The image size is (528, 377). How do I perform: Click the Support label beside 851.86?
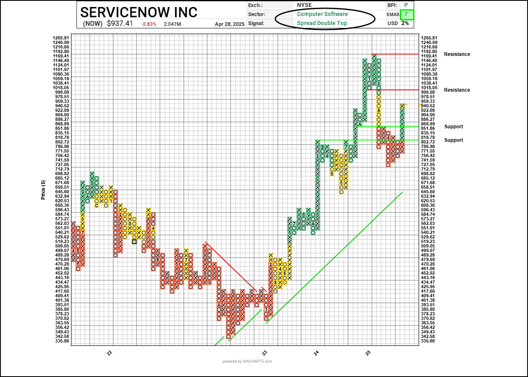[454, 127]
